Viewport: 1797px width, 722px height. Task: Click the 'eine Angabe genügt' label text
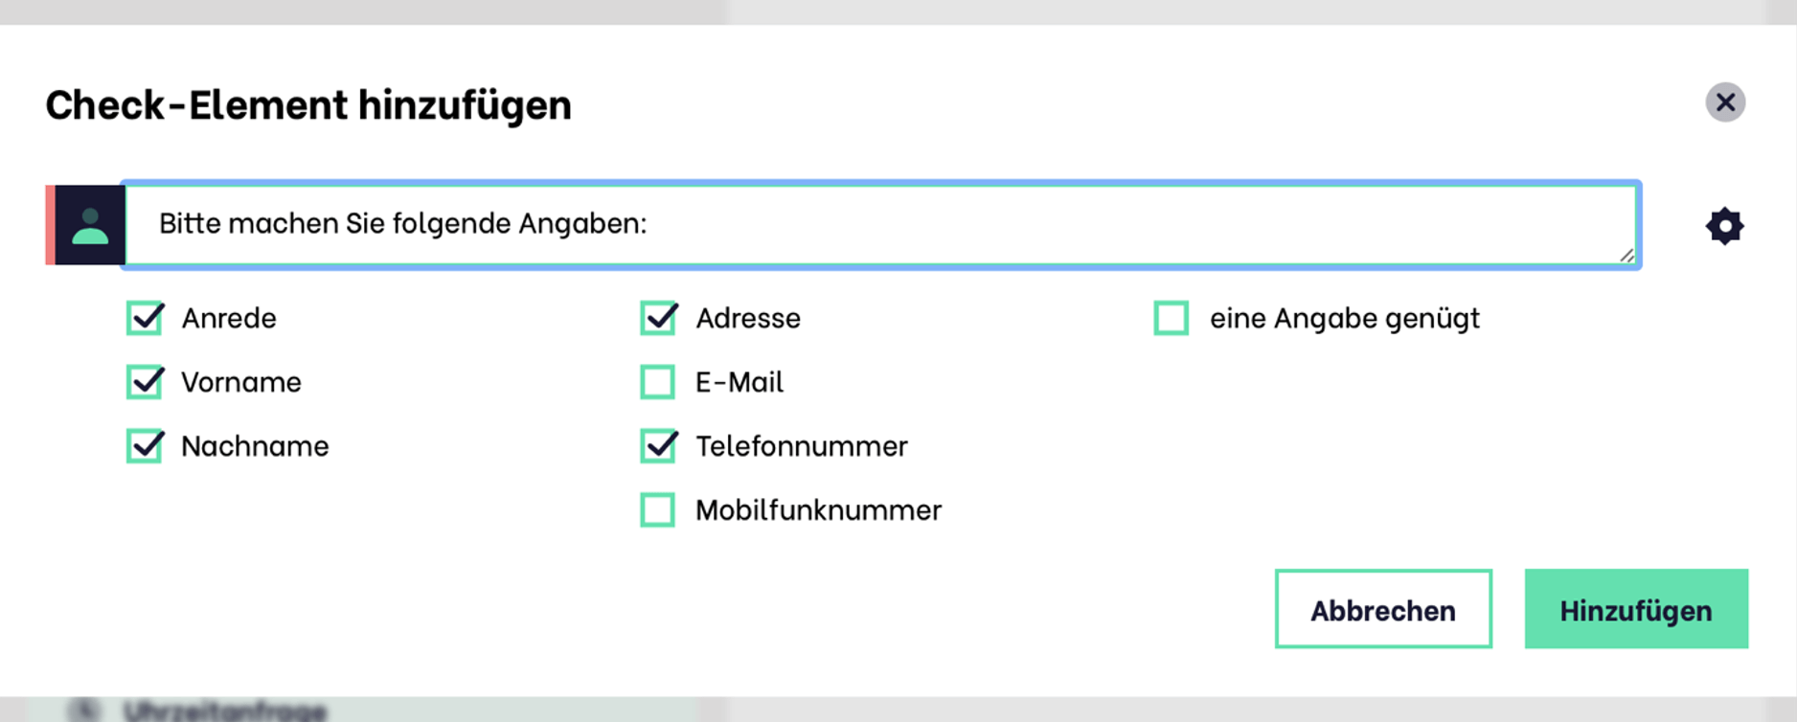1345,319
